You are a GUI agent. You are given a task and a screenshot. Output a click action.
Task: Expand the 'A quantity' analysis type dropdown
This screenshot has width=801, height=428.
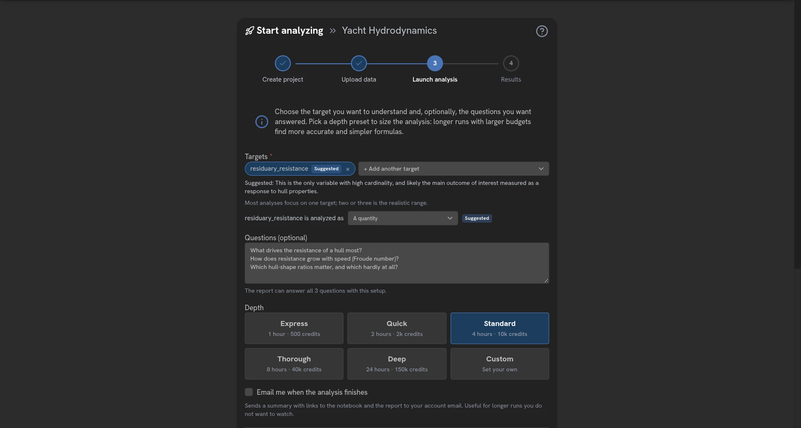point(403,218)
